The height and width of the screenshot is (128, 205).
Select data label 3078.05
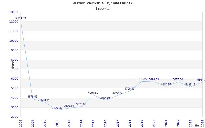pyautogui.click(x=81, y=104)
